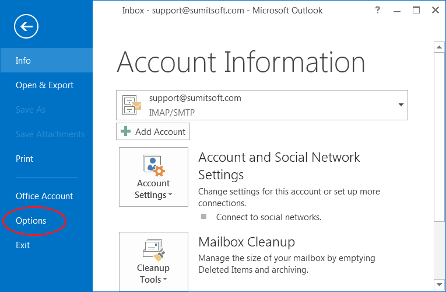446x292 pixels.
Task: Click the back arrow circle icon
Action: pyautogui.click(x=27, y=26)
